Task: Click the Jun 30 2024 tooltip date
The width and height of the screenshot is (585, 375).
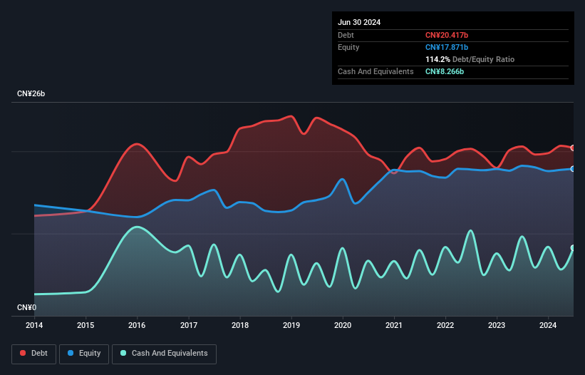Action: pyautogui.click(x=359, y=22)
